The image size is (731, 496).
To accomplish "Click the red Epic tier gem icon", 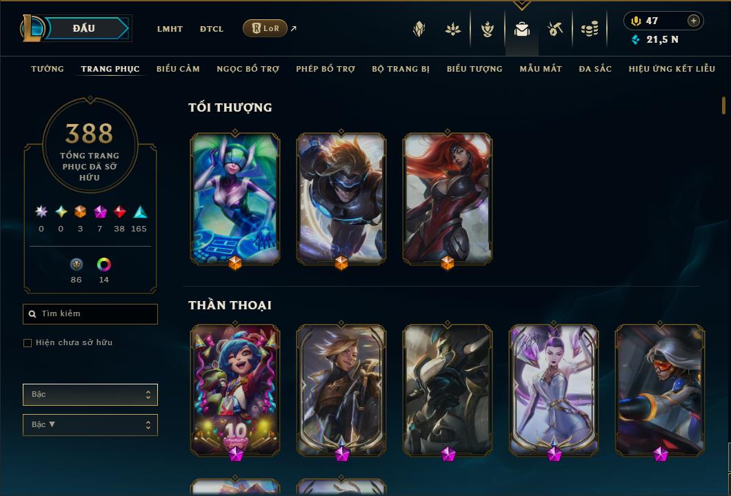I will point(119,212).
